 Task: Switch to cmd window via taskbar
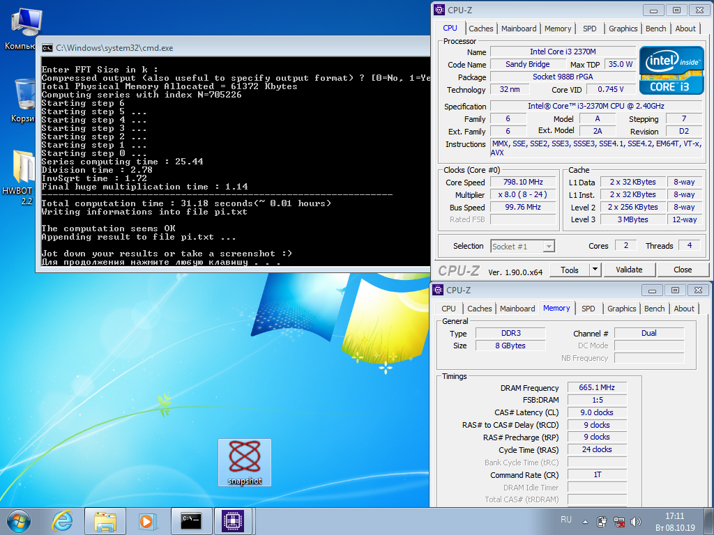coord(191,521)
